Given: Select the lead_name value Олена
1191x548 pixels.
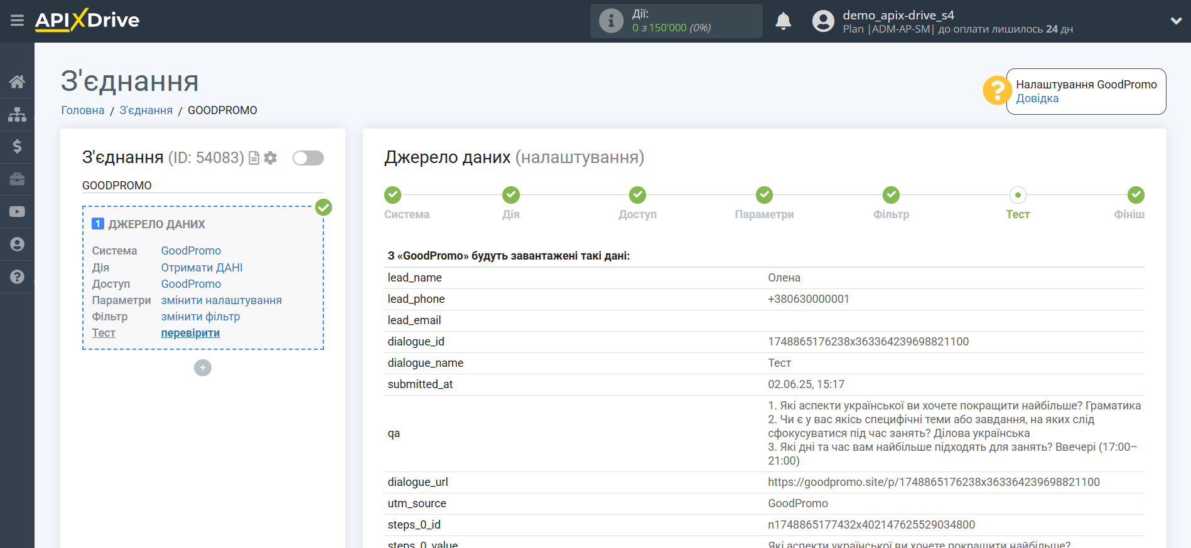Looking at the screenshot, I should tap(784, 278).
